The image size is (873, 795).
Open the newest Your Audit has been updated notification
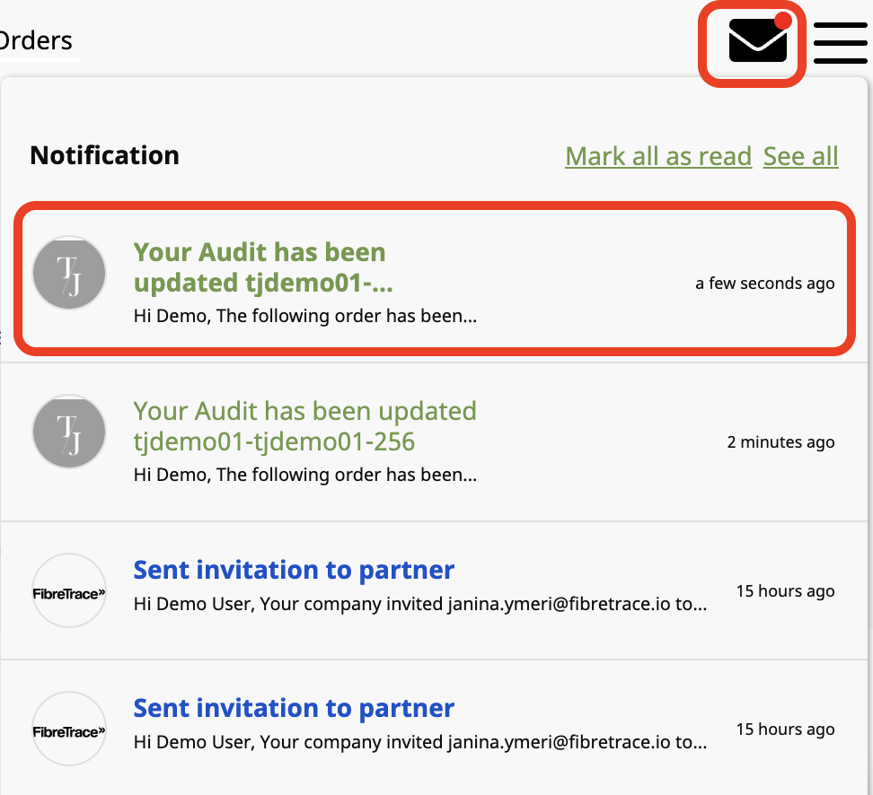coord(259,266)
